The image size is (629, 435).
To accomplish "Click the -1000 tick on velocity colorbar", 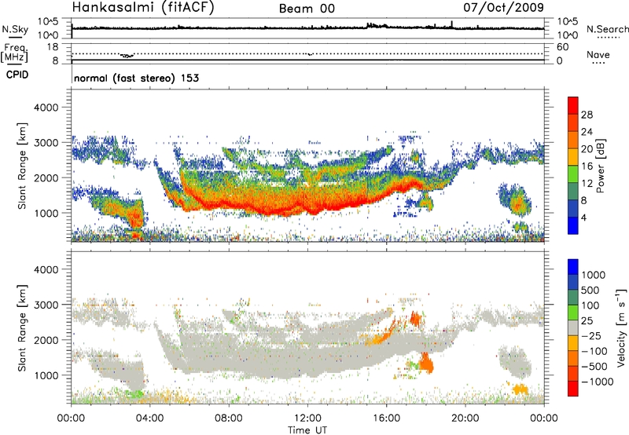I will coord(598,382).
